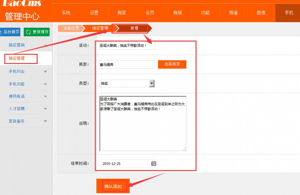This screenshot has height=195, width=300.
Task: Click 新增 breadcrumb item
Action: coord(134,28)
